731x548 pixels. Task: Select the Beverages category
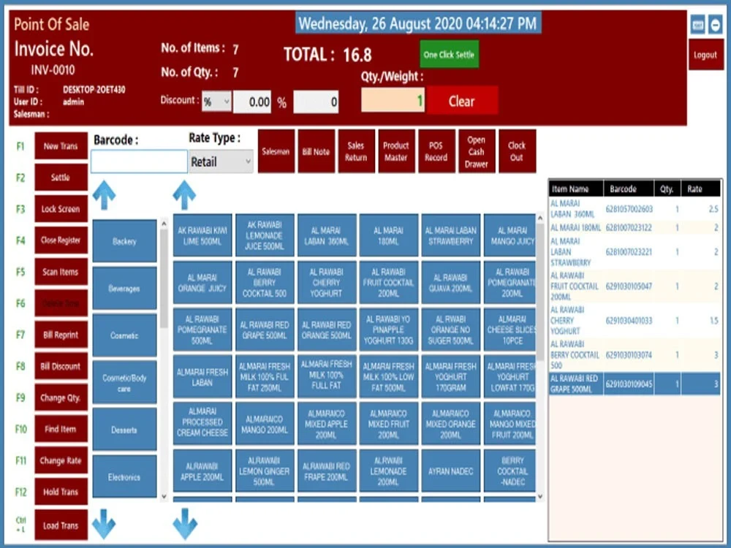124,289
